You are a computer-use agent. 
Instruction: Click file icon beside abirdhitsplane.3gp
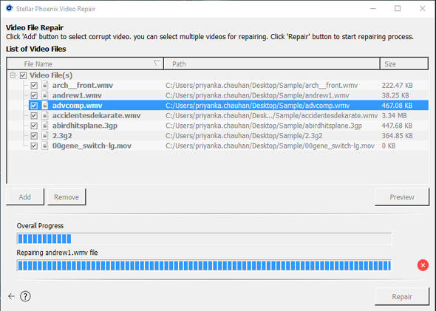point(45,126)
